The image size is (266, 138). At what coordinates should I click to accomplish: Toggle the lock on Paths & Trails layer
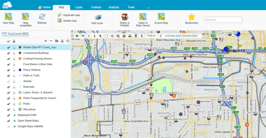click(x=14, y=76)
